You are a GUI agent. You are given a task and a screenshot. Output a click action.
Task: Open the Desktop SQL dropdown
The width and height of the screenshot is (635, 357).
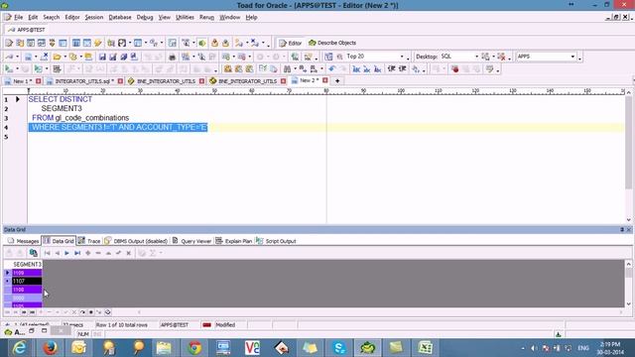pyautogui.click(x=476, y=57)
